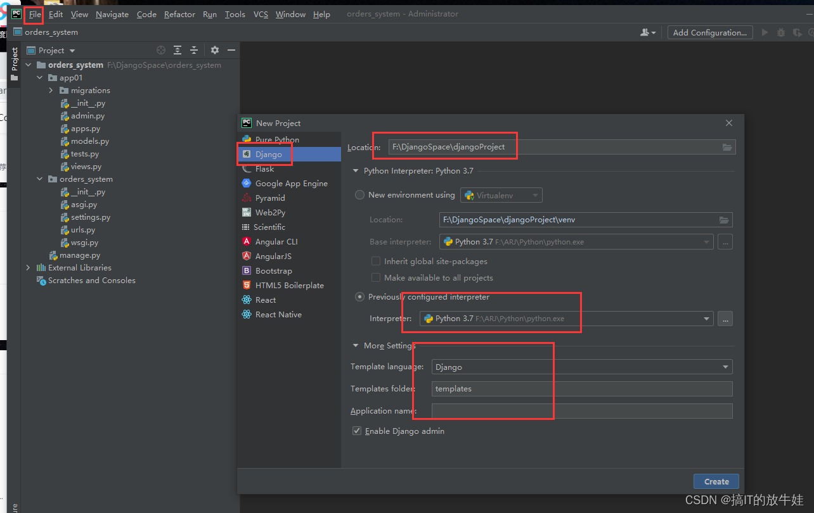This screenshot has width=814, height=513.
Task: Toggle Inherit global site-packages checkbox
Action: 376,261
